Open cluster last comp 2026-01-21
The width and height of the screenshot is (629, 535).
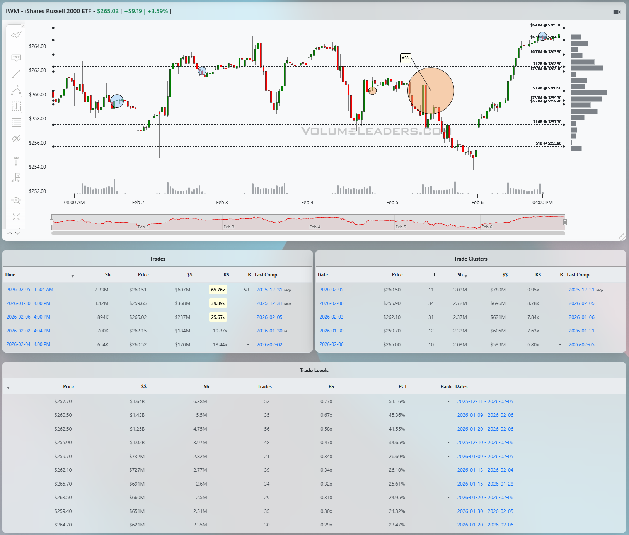[581, 331]
